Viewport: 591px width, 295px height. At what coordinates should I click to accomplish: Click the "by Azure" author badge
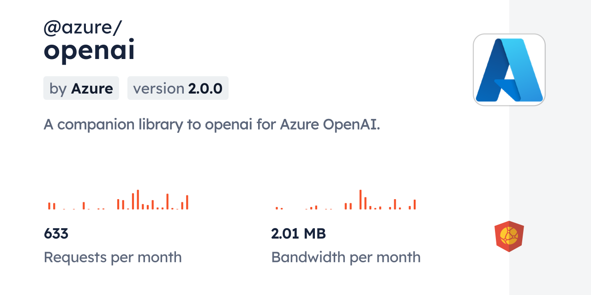point(81,88)
